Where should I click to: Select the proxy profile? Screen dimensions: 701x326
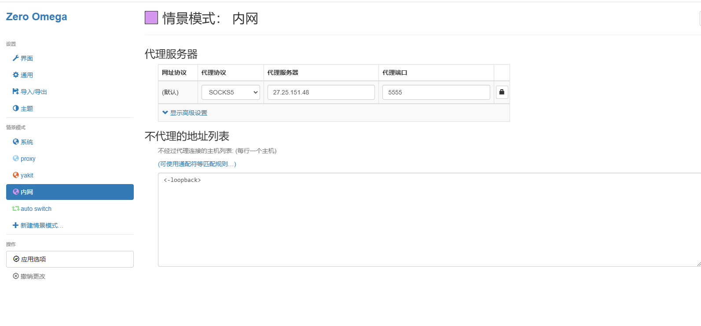pos(70,159)
